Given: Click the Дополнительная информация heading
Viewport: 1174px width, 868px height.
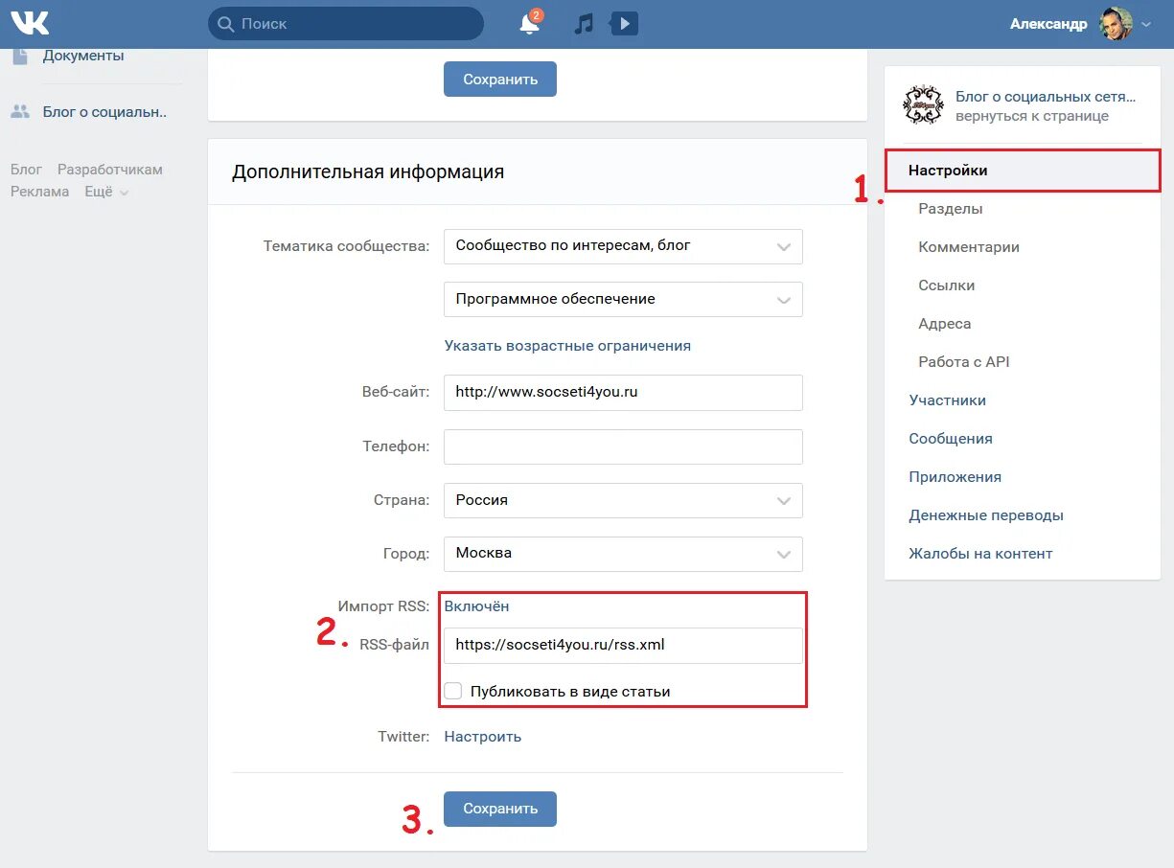Looking at the screenshot, I should 368,172.
